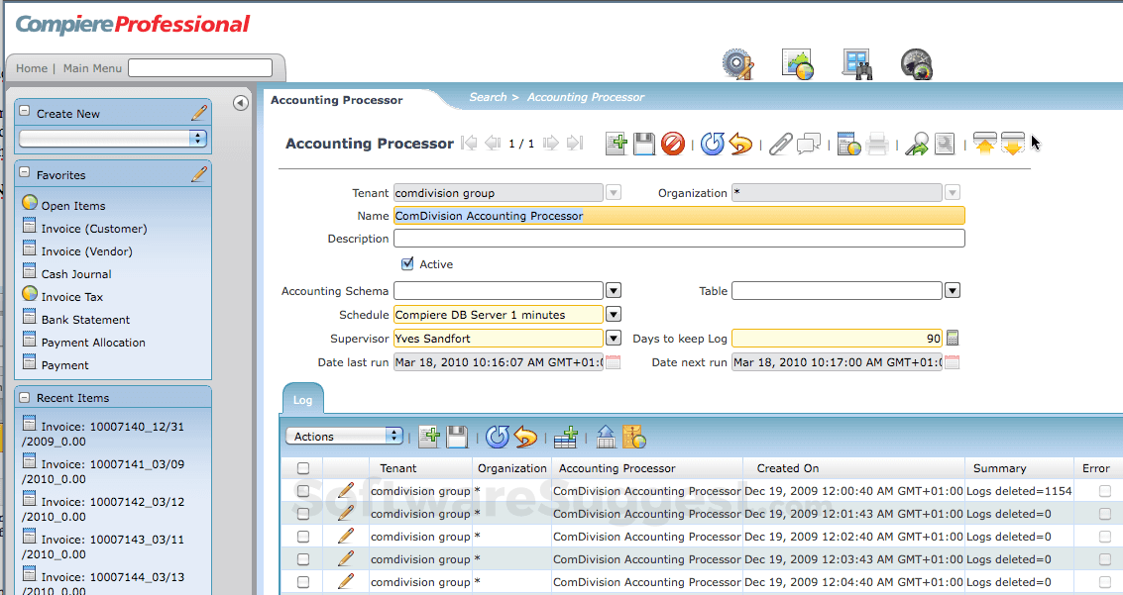
Task: Edit first log row with pencil icon
Action: 346,490
